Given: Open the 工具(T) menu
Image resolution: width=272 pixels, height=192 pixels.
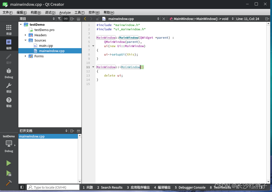Looking at the screenshot, I should pyautogui.click(x=80, y=13).
